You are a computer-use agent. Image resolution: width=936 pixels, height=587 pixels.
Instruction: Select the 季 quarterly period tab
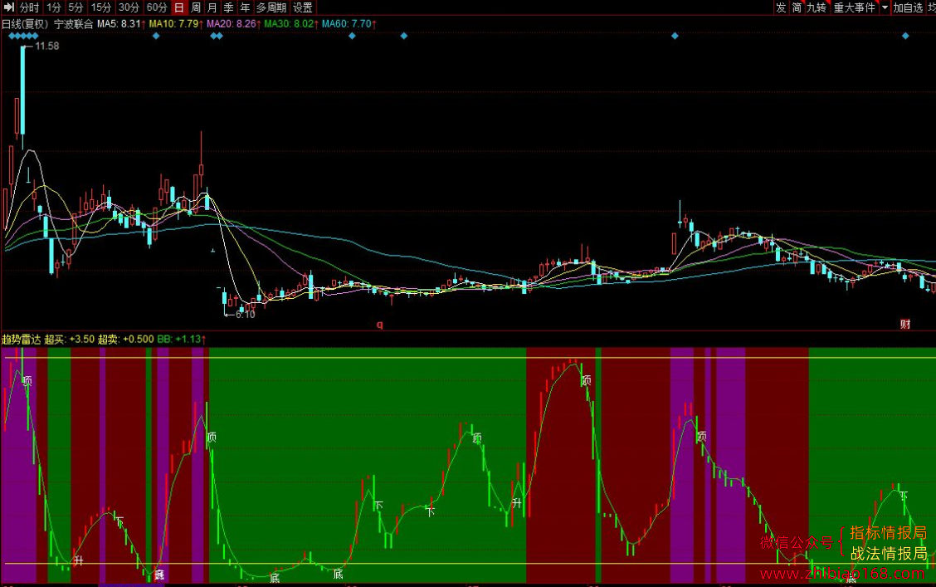click(229, 7)
